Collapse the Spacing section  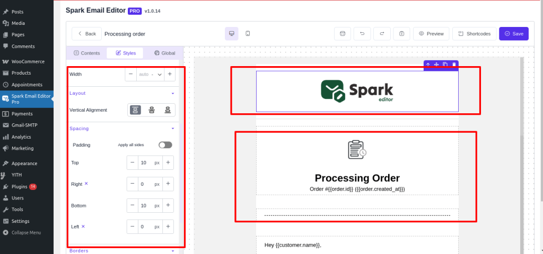(173, 129)
